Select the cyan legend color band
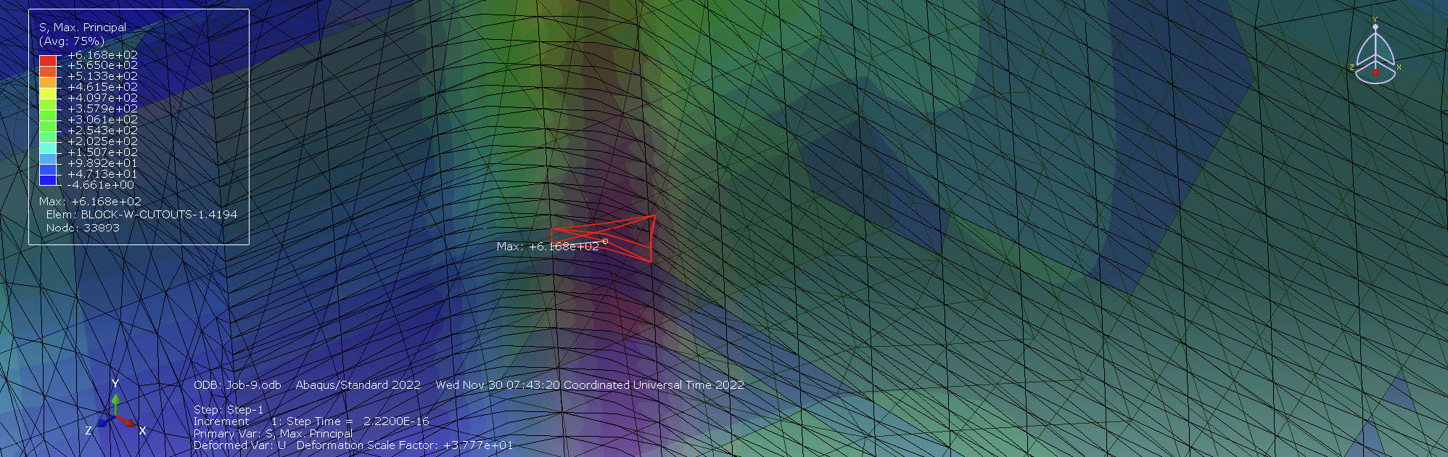The image size is (1448, 457). pyautogui.click(x=48, y=147)
